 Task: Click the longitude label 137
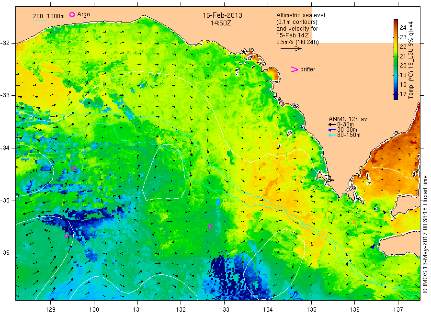[x=398, y=310]
